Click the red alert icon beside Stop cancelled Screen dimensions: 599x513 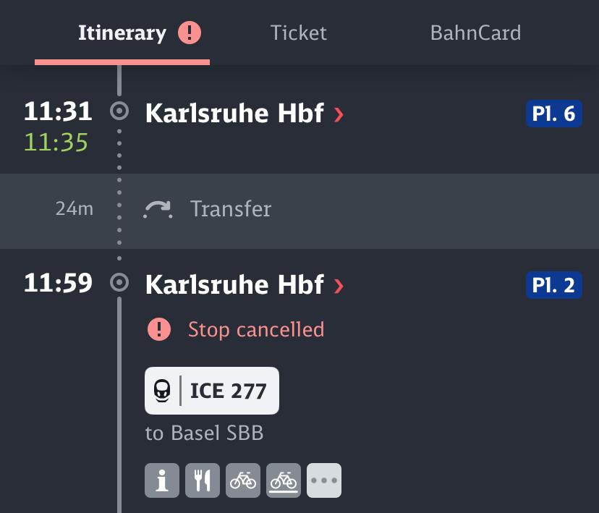[159, 330]
